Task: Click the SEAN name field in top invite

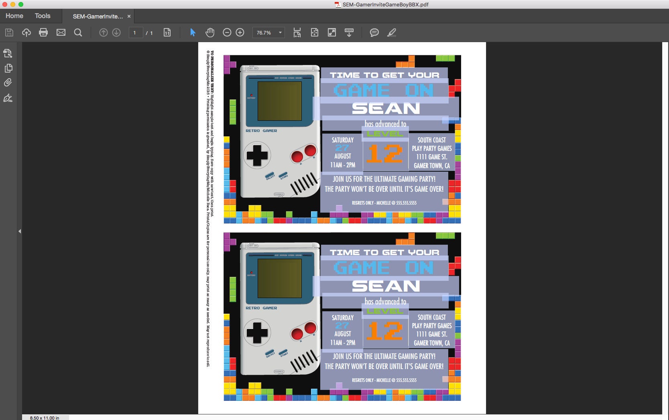Action: tap(386, 108)
